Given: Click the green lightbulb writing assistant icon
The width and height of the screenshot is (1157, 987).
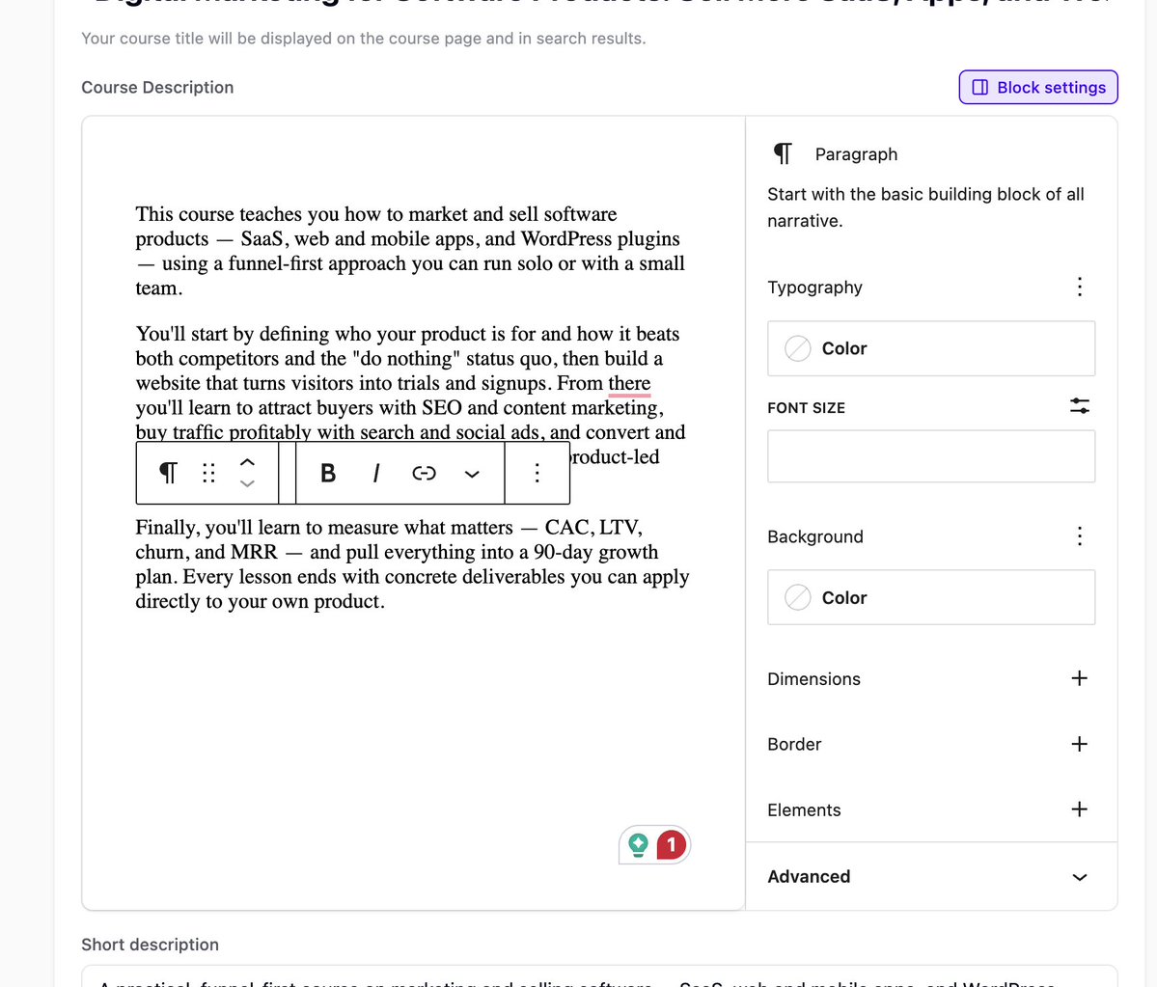Looking at the screenshot, I should (638, 844).
